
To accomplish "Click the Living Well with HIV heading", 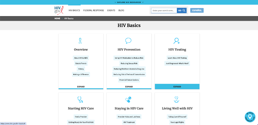I will coord(177,108).
